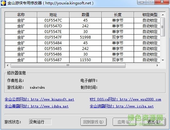Click 自动锁定 in row 01F5547C
This screenshot has height=130, width=170.
click(x=147, y=20)
